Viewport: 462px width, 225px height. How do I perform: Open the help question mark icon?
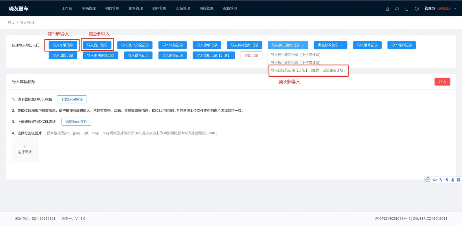pyautogui.click(x=417, y=9)
